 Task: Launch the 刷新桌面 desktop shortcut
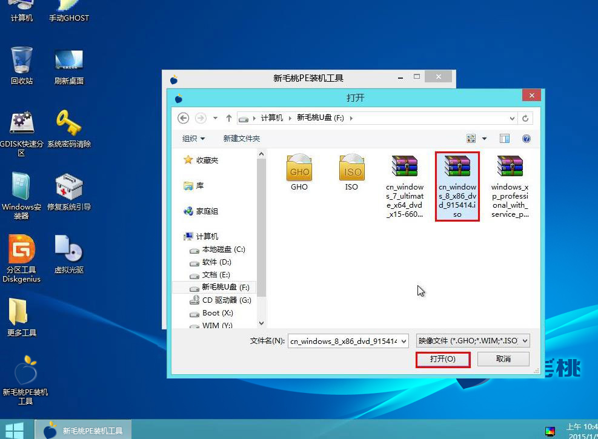[68, 67]
